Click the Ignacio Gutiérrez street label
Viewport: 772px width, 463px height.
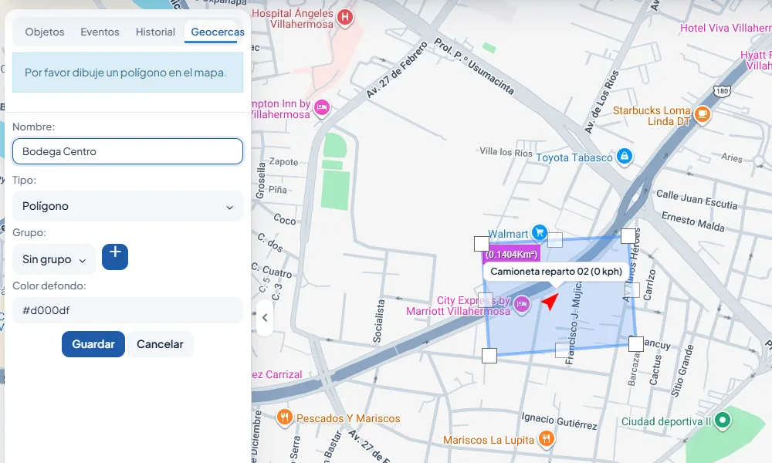pyautogui.click(x=559, y=421)
